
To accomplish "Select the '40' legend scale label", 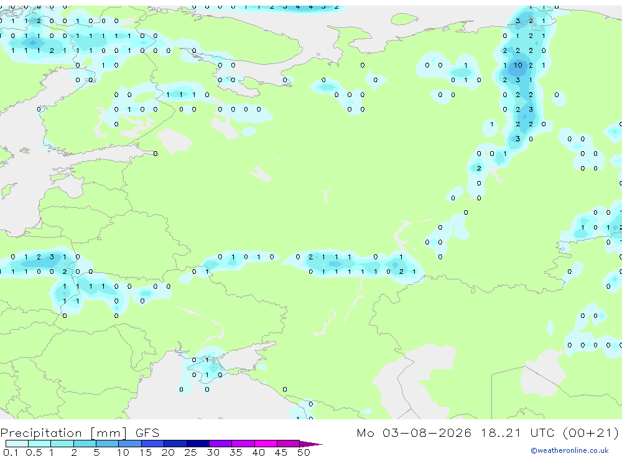I will (258, 452).
